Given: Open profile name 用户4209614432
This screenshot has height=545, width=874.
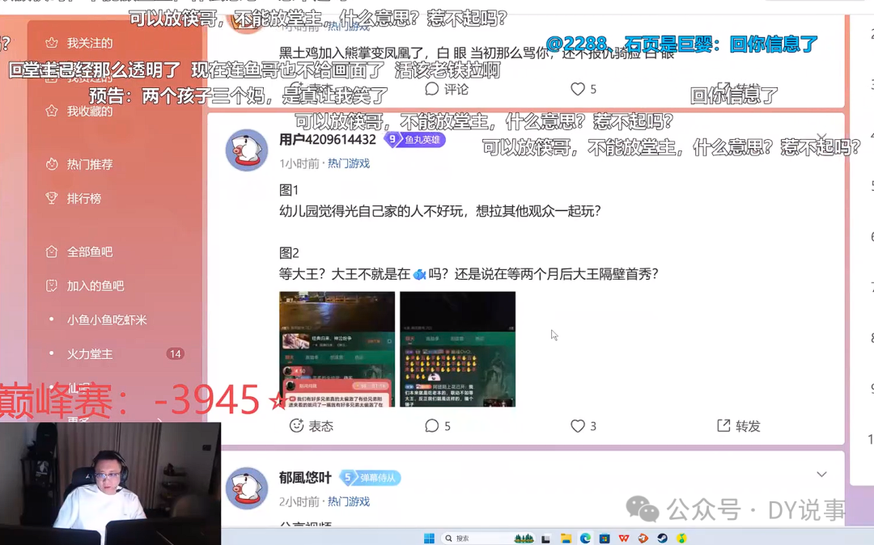Looking at the screenshot, I should [327, 139].
